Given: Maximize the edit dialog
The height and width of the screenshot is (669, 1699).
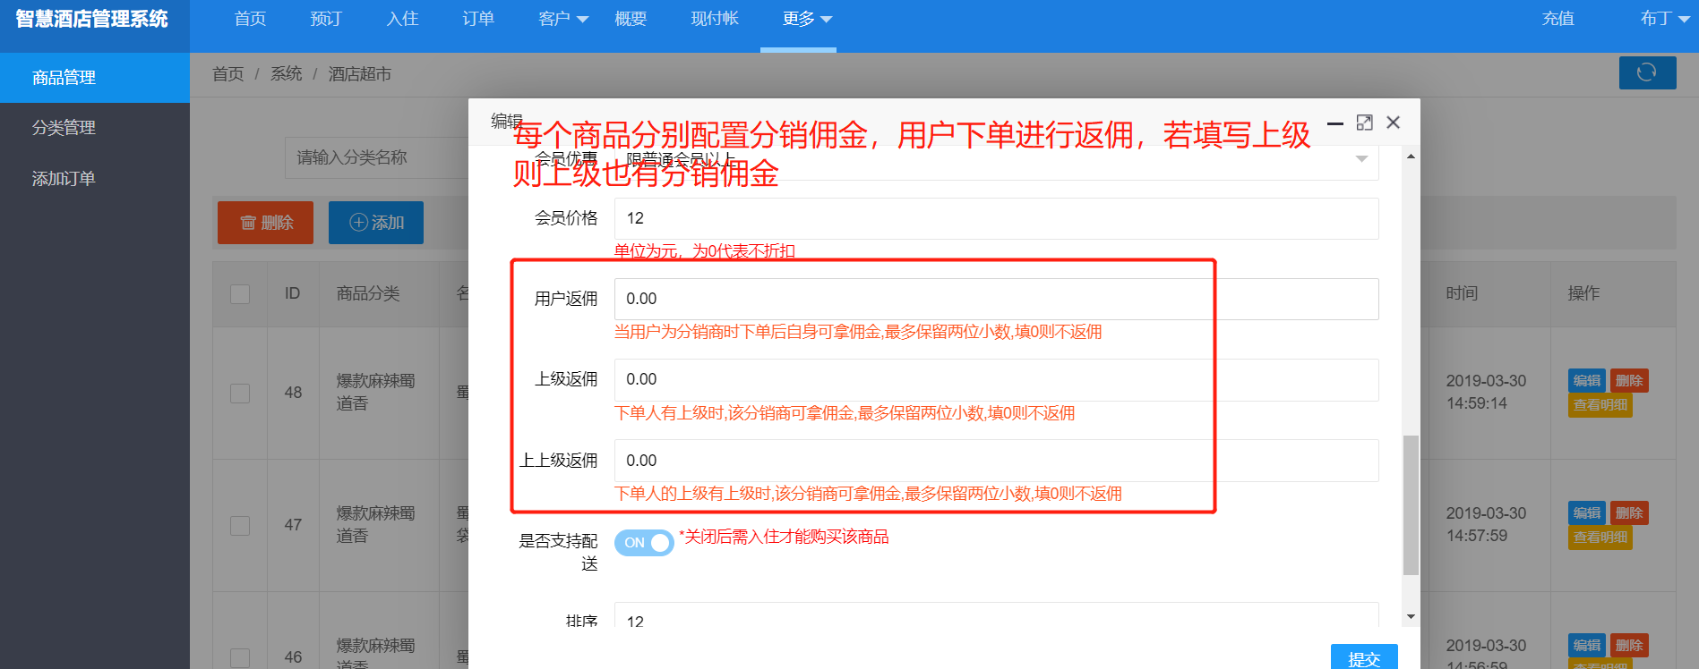Looking at the screenshot, I should point(1364,123).
